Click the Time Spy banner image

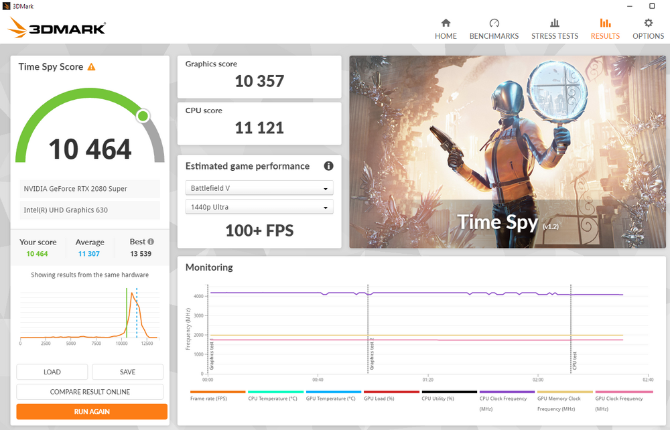point(507,152)
